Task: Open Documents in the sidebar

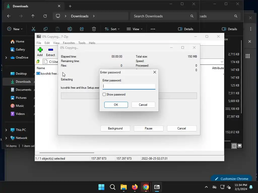Action: (x=21, y=90)
